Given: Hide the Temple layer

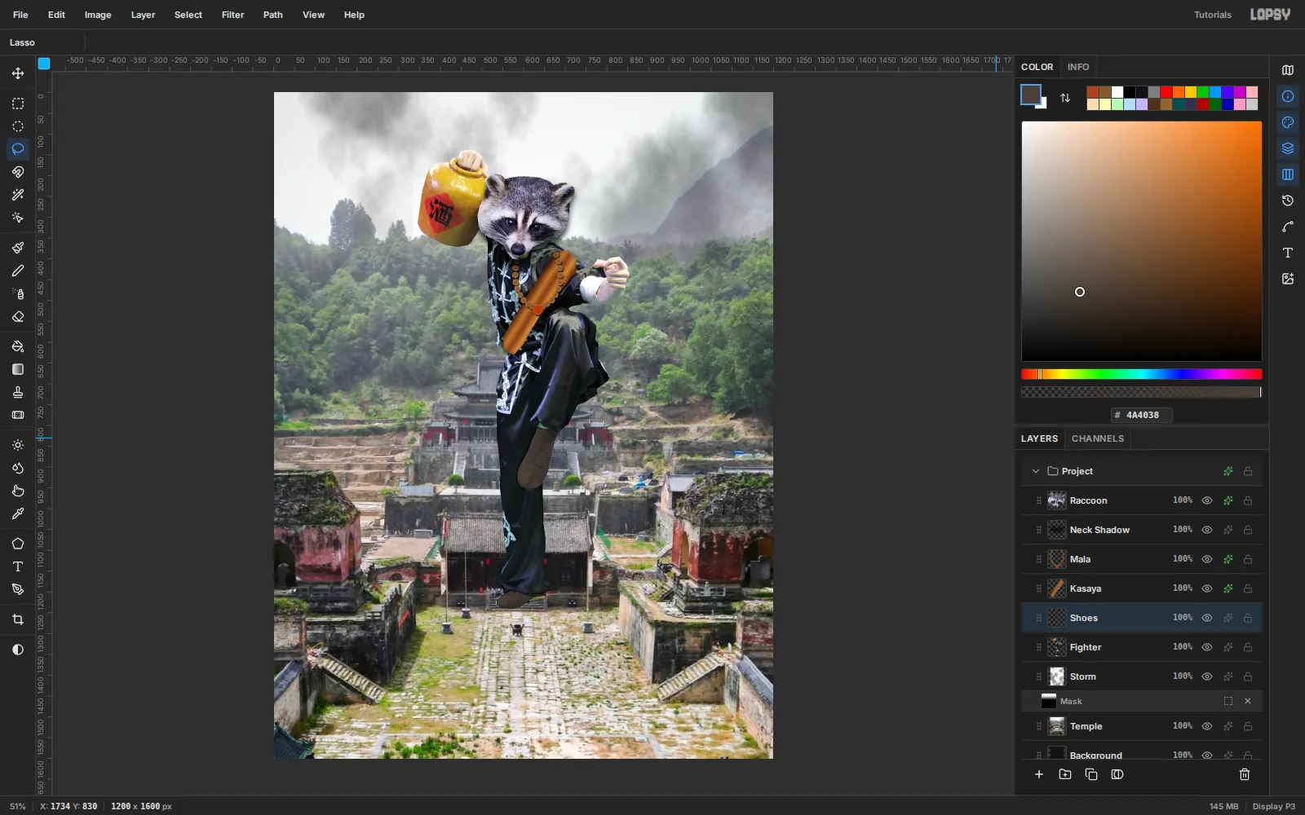Looking at the screenshot, I should [x=1207, y=726].
